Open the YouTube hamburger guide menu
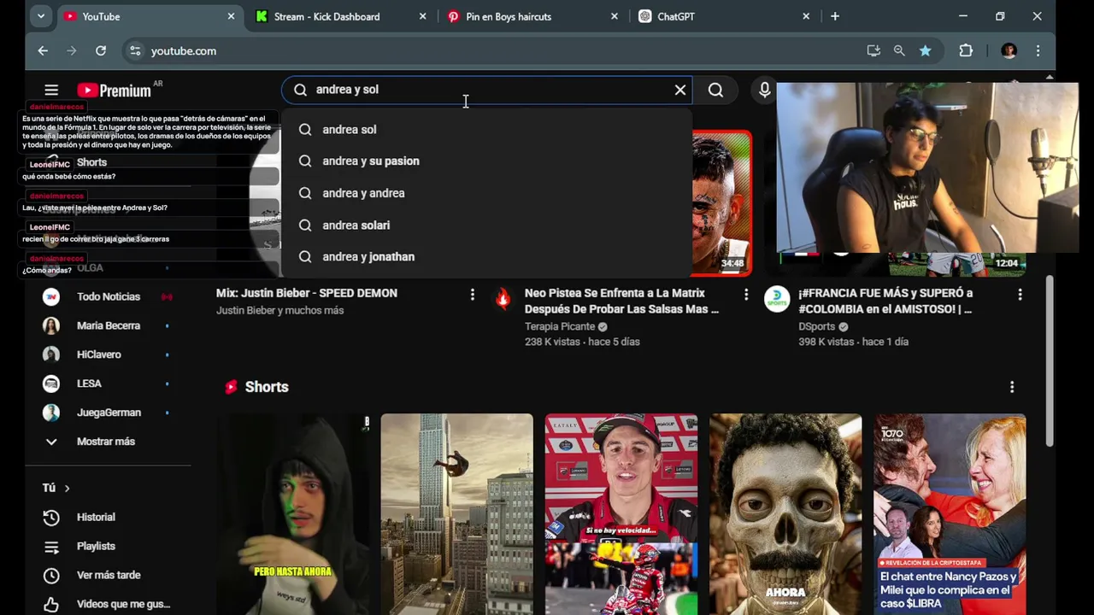 point(51,90)
